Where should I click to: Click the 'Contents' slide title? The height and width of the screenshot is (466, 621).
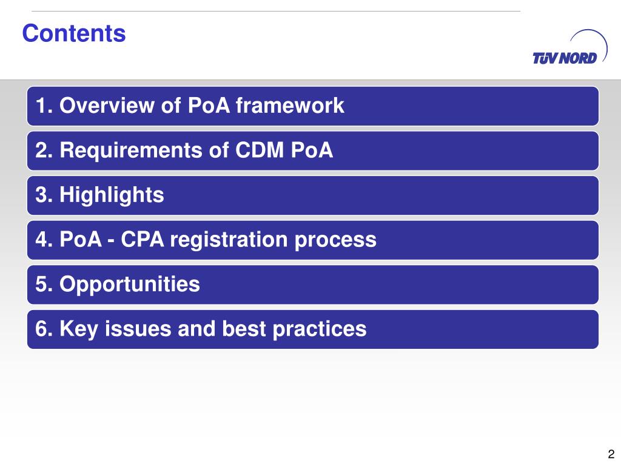[x=74, y=33]
